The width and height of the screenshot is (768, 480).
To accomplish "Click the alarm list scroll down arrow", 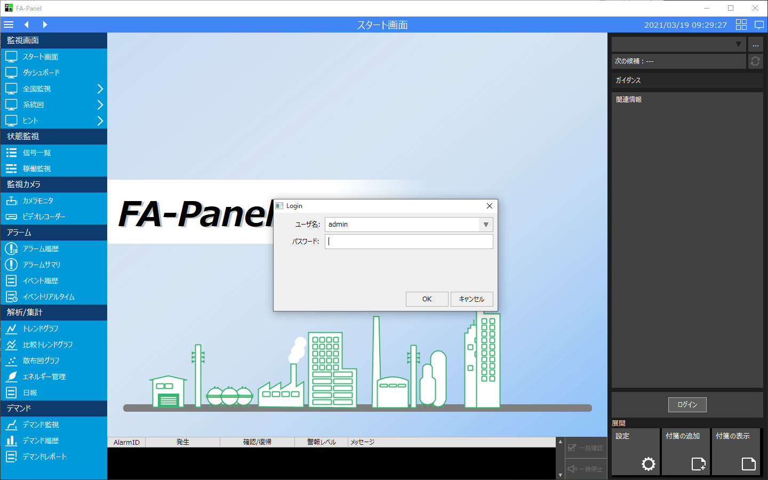I will (560, 475).
